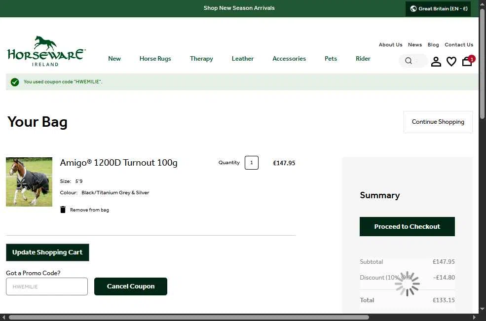Screen dimensions: 486x321
Task: Click the horse rug product thumbnail
Action: (29, 182)
